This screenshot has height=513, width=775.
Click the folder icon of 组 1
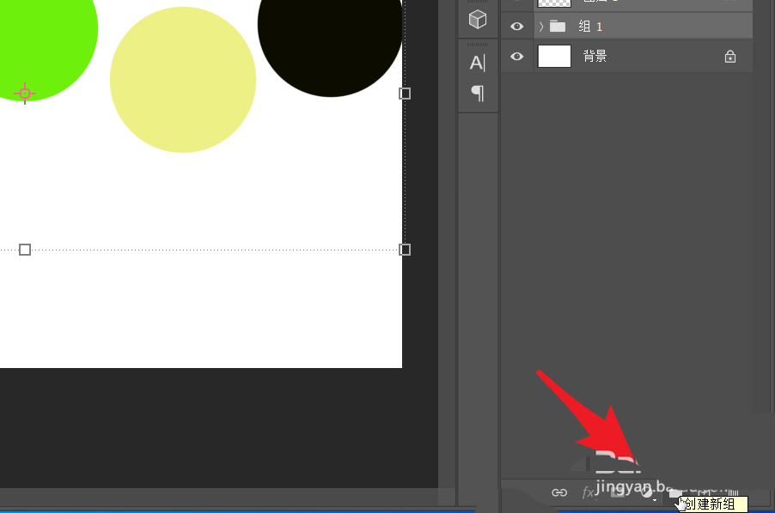pos(558,27)
